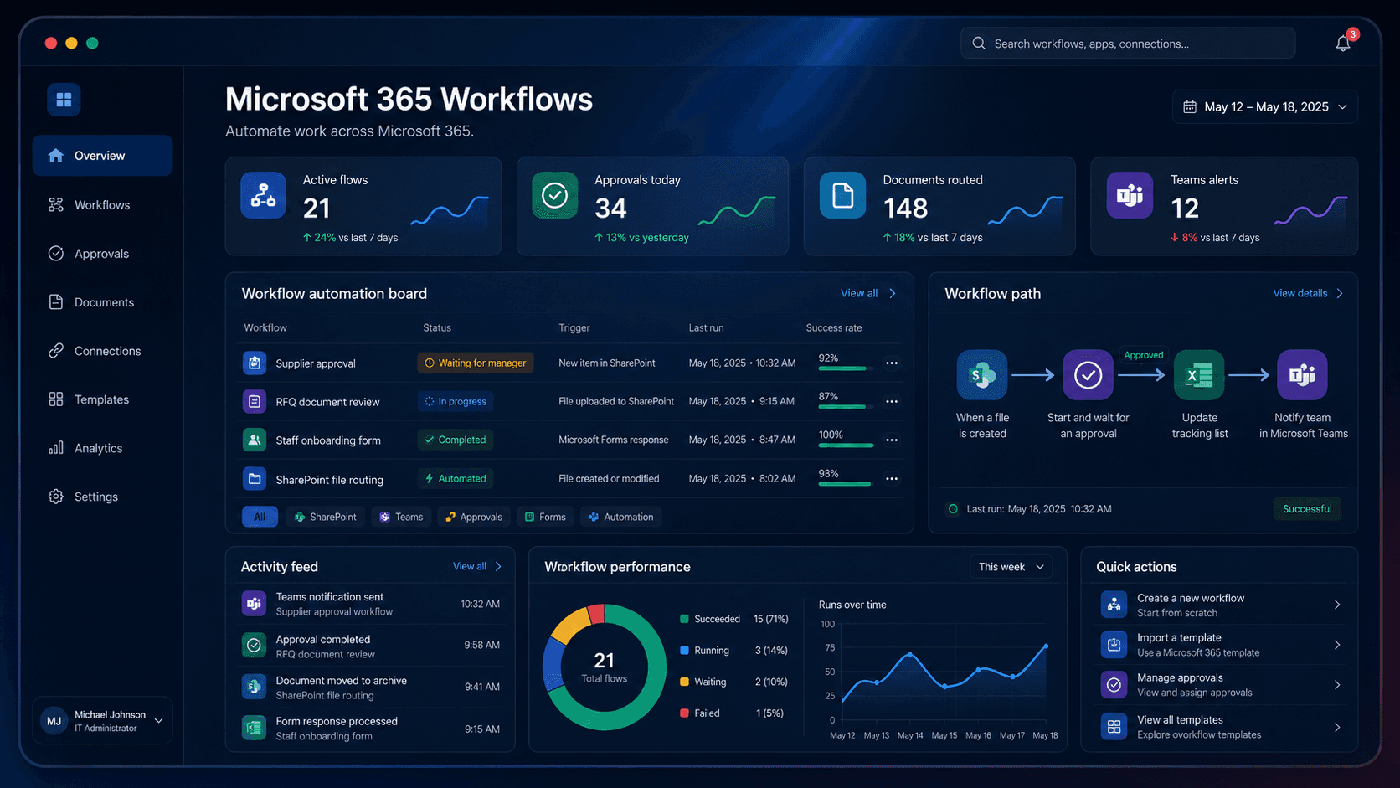
Task: Click the SharePoint 'When a file is created' step icon
Action: coord(982,375)
